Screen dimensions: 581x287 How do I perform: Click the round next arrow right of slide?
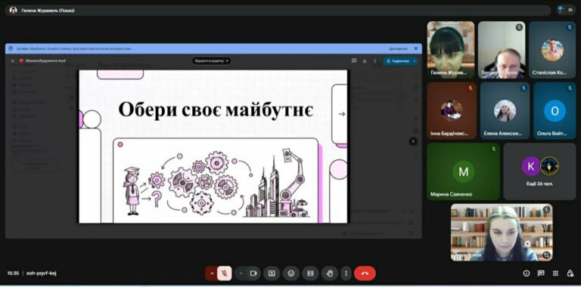[x=413, y=141]
